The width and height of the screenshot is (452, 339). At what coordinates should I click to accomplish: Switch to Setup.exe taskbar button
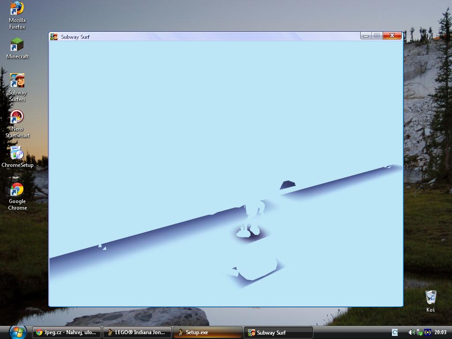coord(208,332)
